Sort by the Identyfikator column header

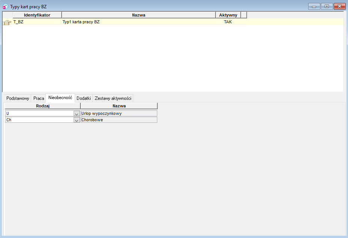pos(37,15)
